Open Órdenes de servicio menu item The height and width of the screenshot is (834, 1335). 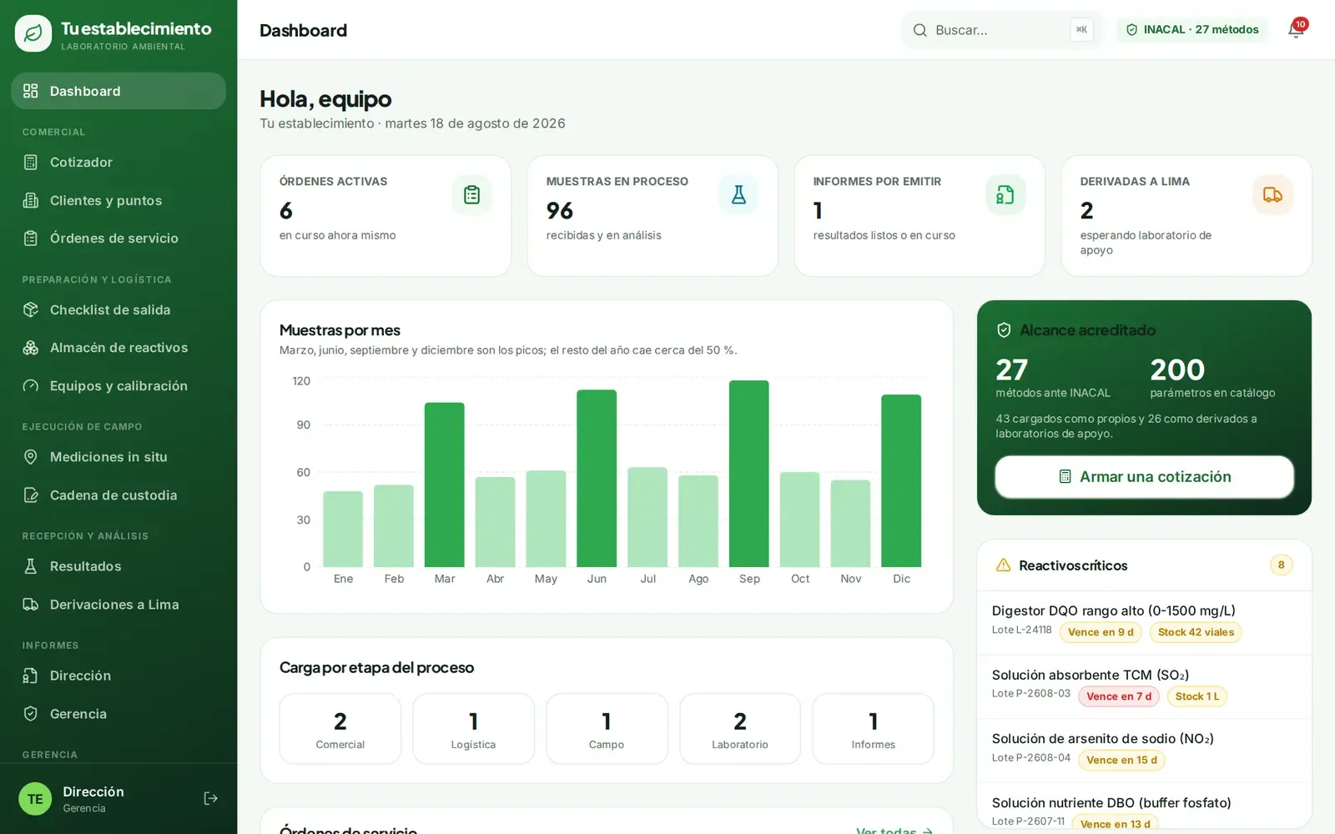[x=118, y=239]
